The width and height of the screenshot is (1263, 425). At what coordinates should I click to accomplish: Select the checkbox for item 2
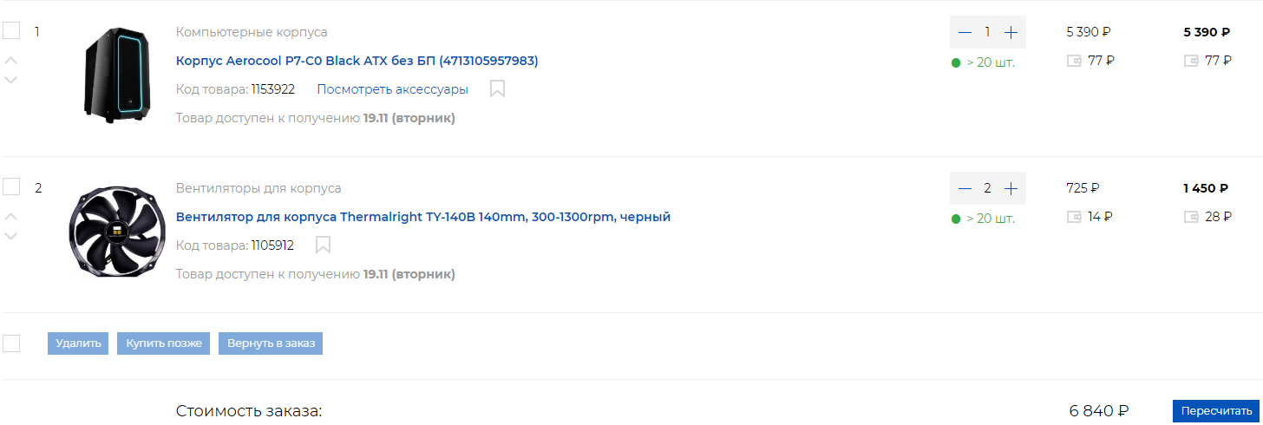[11, 187]
